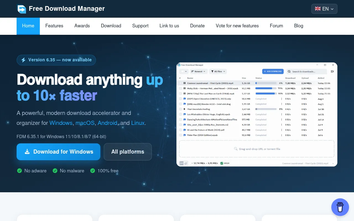Go to the Features tab

click(x=54, y=26)
